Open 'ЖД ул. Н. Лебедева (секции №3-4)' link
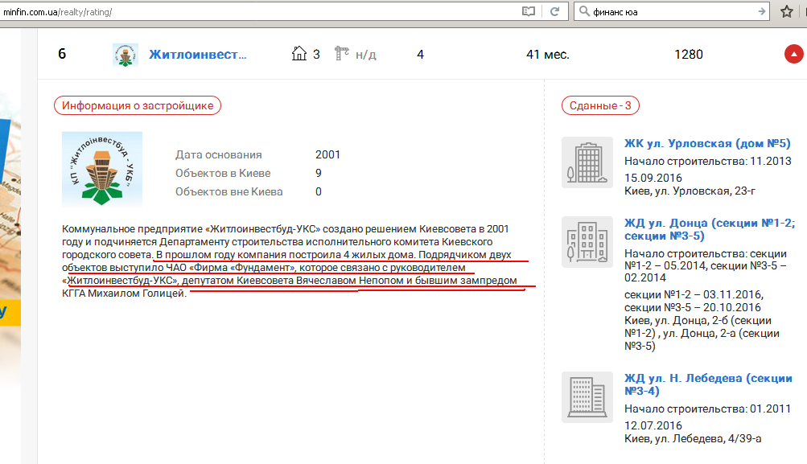 708,384
